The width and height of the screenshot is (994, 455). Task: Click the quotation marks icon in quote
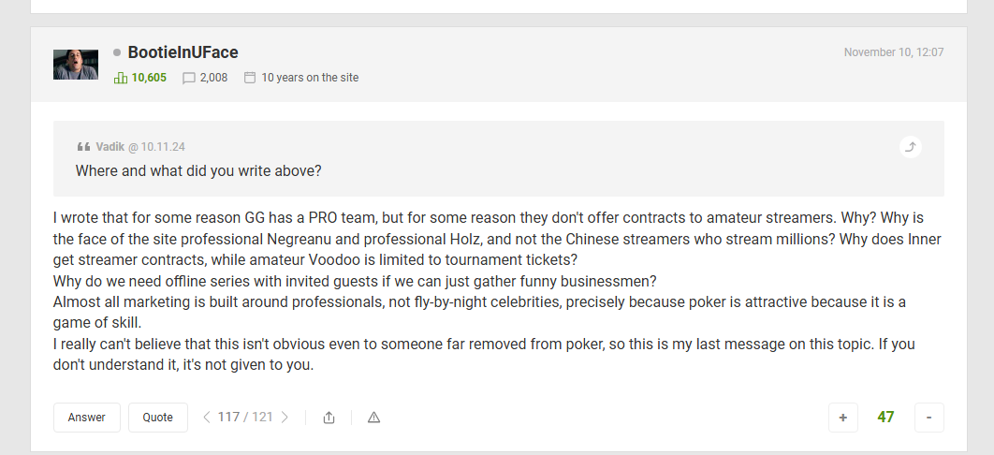point(83,147)
